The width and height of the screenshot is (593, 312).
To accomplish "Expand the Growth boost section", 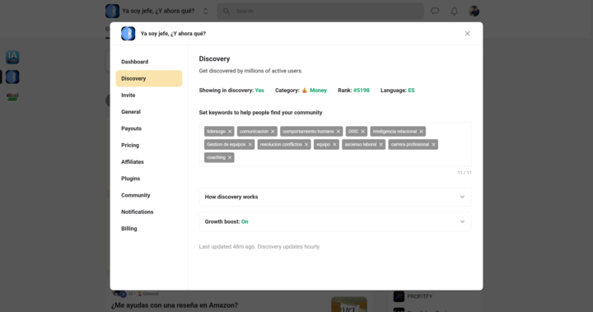I will [x=335, y=221].
